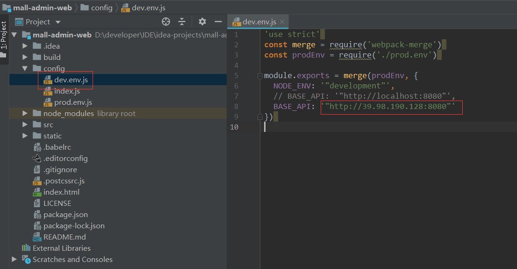517x269 pixels.
Task: Close the dev.env.js editor tab
Action: point(282,22)
